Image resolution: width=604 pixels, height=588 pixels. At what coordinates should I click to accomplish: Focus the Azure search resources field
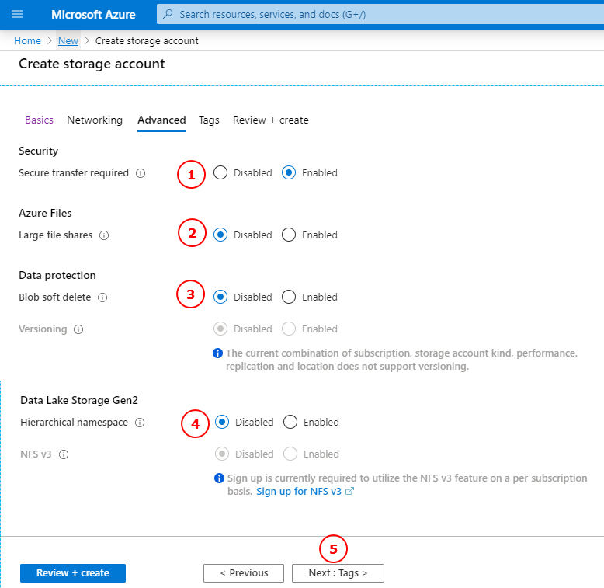click(x=373, y=14)
